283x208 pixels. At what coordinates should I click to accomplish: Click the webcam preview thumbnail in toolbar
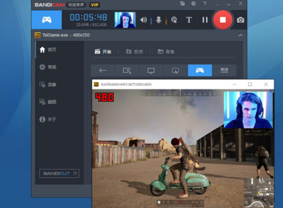point(125,20)
